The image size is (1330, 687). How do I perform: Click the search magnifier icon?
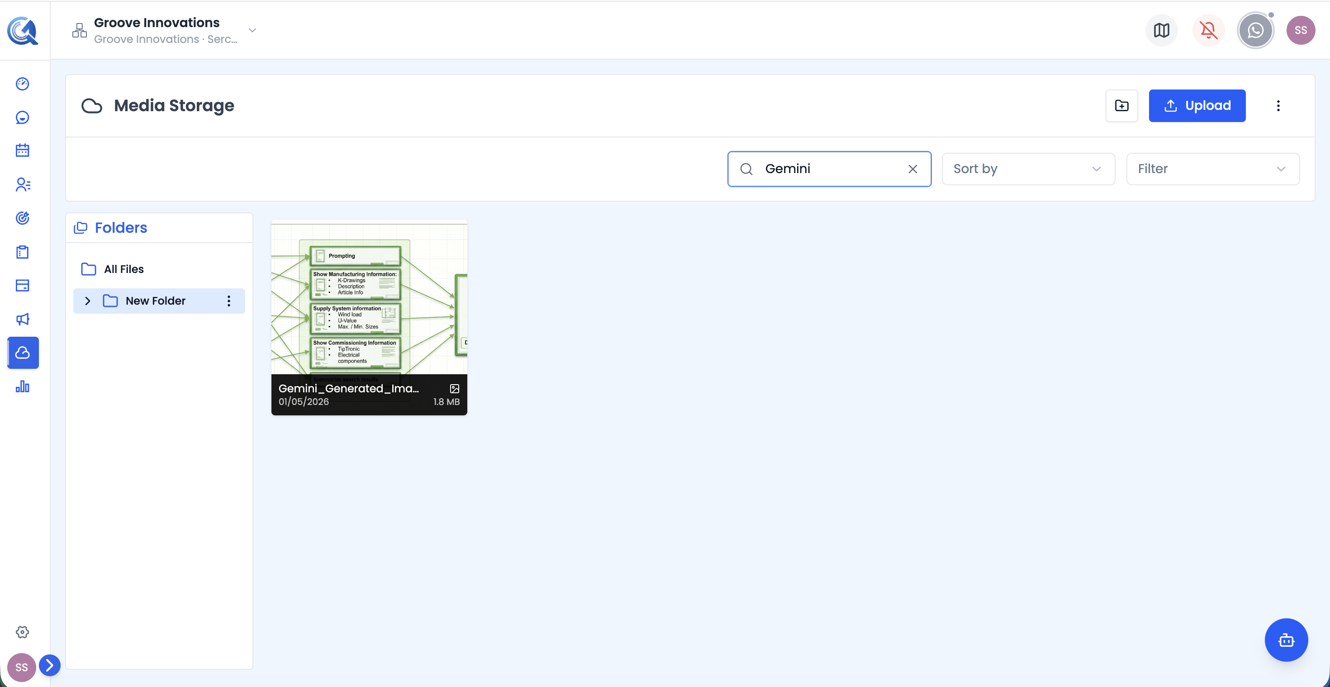click(x=746, y=169)
